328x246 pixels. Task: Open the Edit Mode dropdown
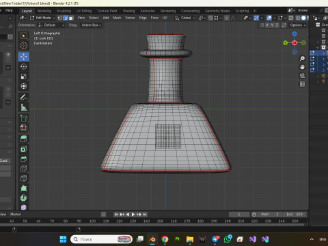(x=42, y=18)
